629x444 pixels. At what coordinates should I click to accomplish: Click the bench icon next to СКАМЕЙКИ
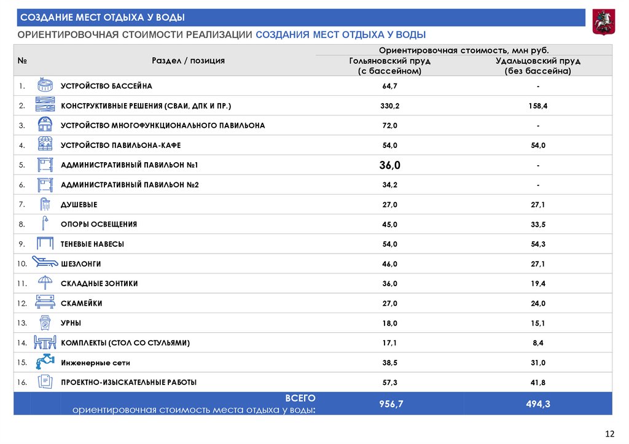(x=45, y=303)
